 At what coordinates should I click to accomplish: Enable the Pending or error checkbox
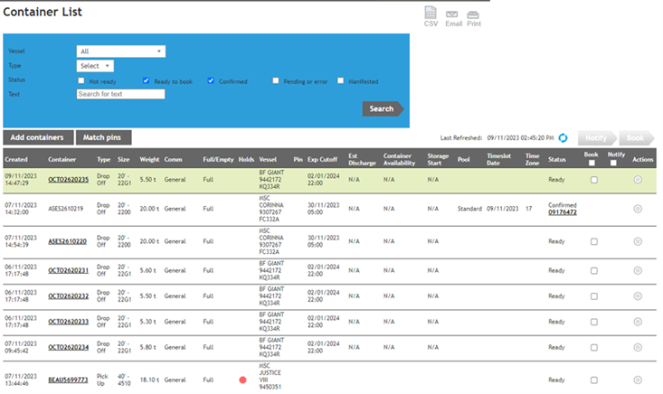tap(276, 80)
